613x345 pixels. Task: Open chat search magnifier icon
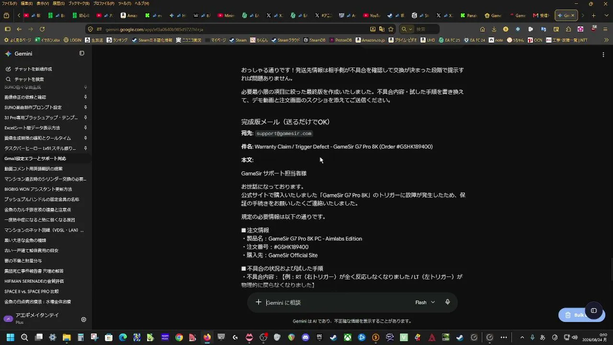tap(8, 79)
